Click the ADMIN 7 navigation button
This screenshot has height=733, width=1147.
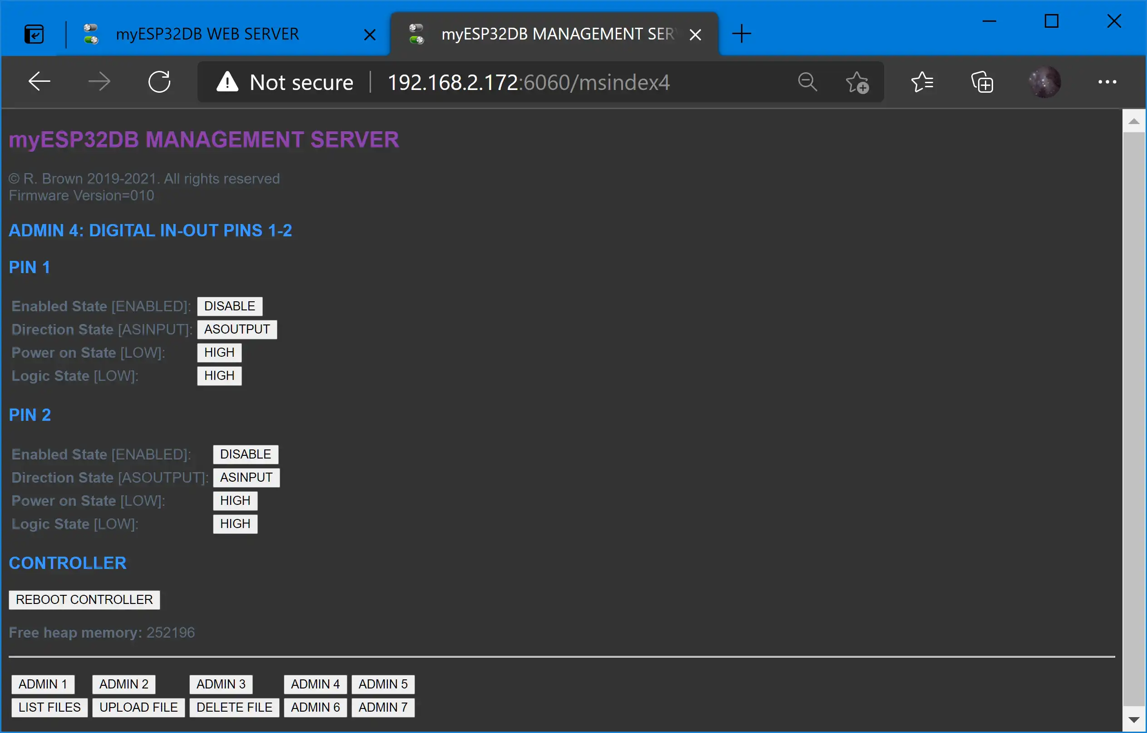[x=382, y=707]
